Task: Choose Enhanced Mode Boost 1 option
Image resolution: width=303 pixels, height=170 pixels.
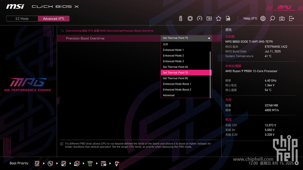Action: (186, 84)
